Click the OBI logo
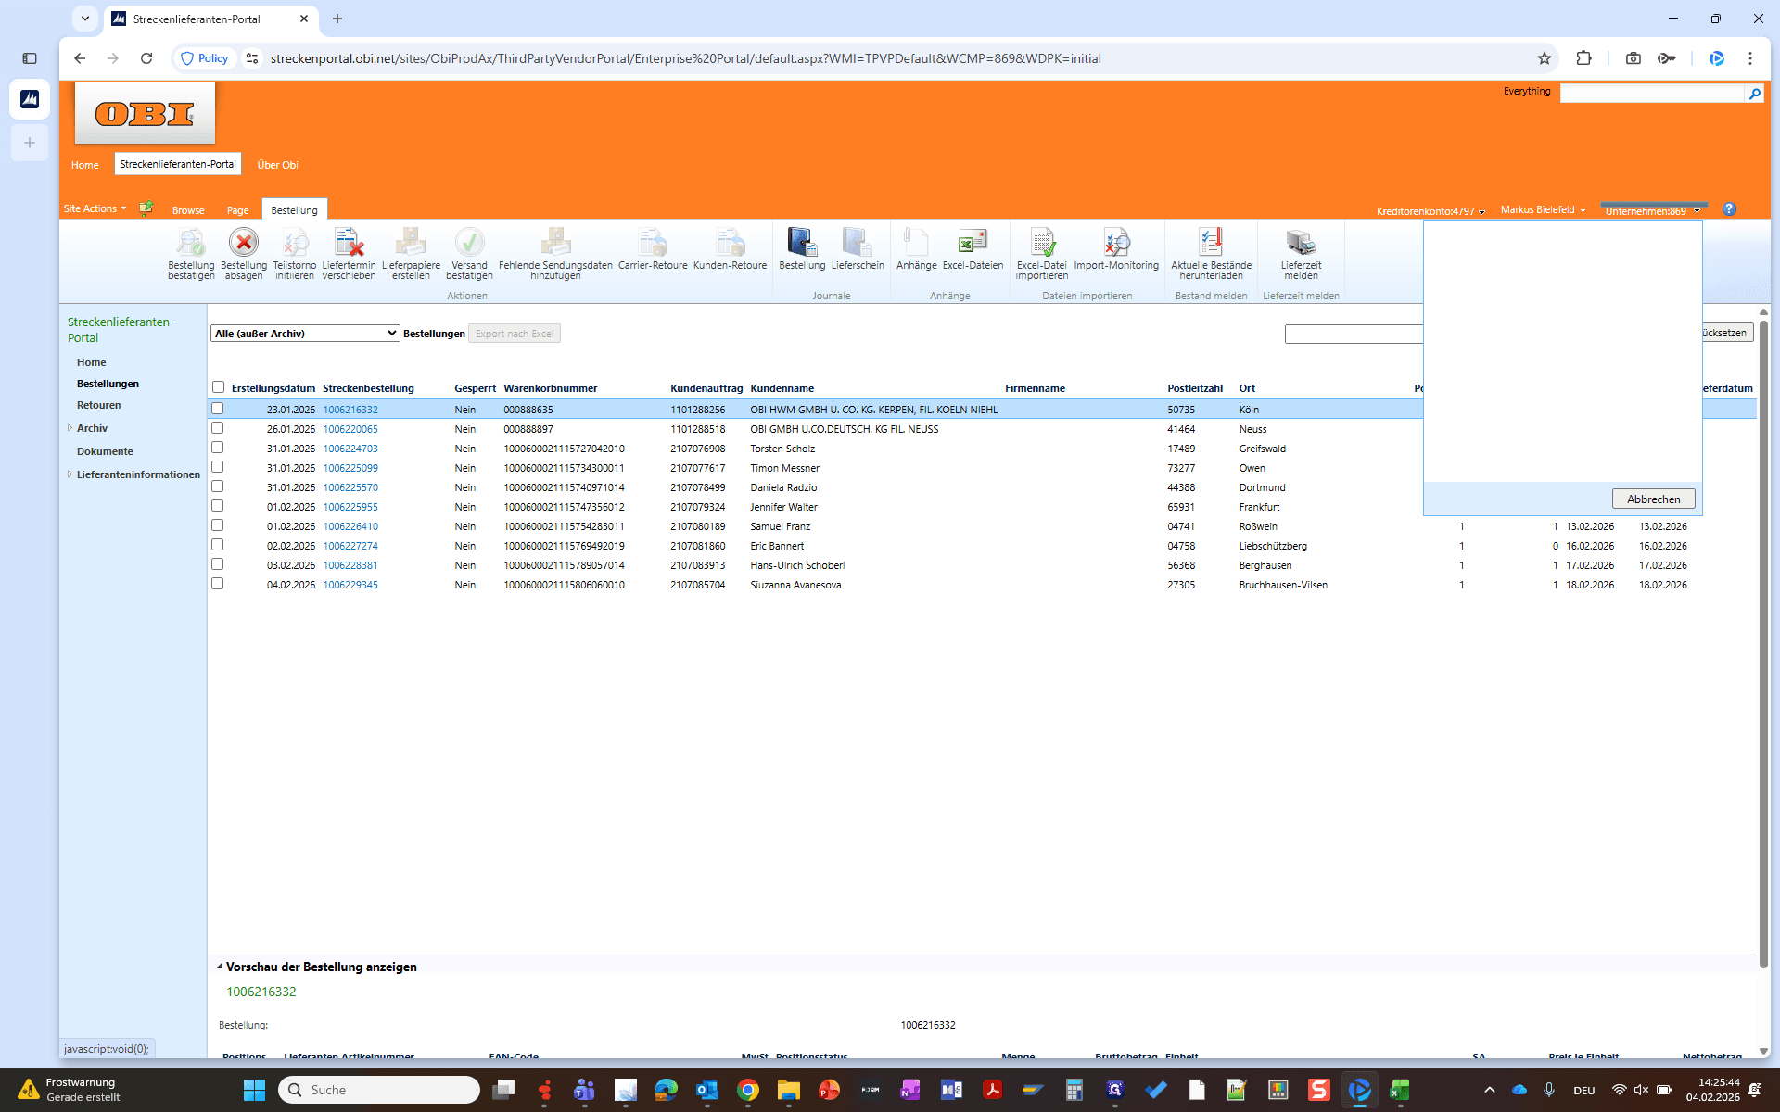The width and height of the screenshot is (1780, 1112). point(145,113)
